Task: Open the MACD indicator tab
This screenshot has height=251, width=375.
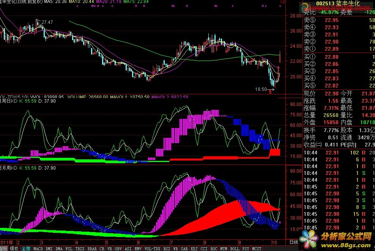Action: (x=38, y=248)
